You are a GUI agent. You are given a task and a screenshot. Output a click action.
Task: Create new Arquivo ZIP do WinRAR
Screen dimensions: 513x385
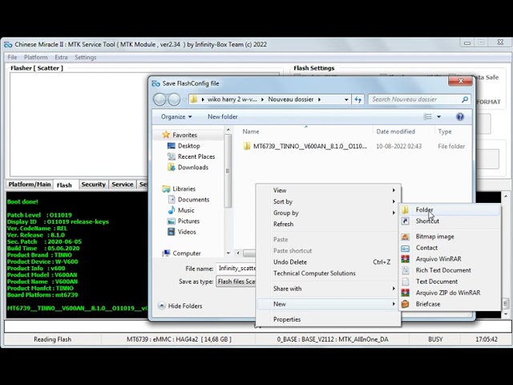[450, 293]
